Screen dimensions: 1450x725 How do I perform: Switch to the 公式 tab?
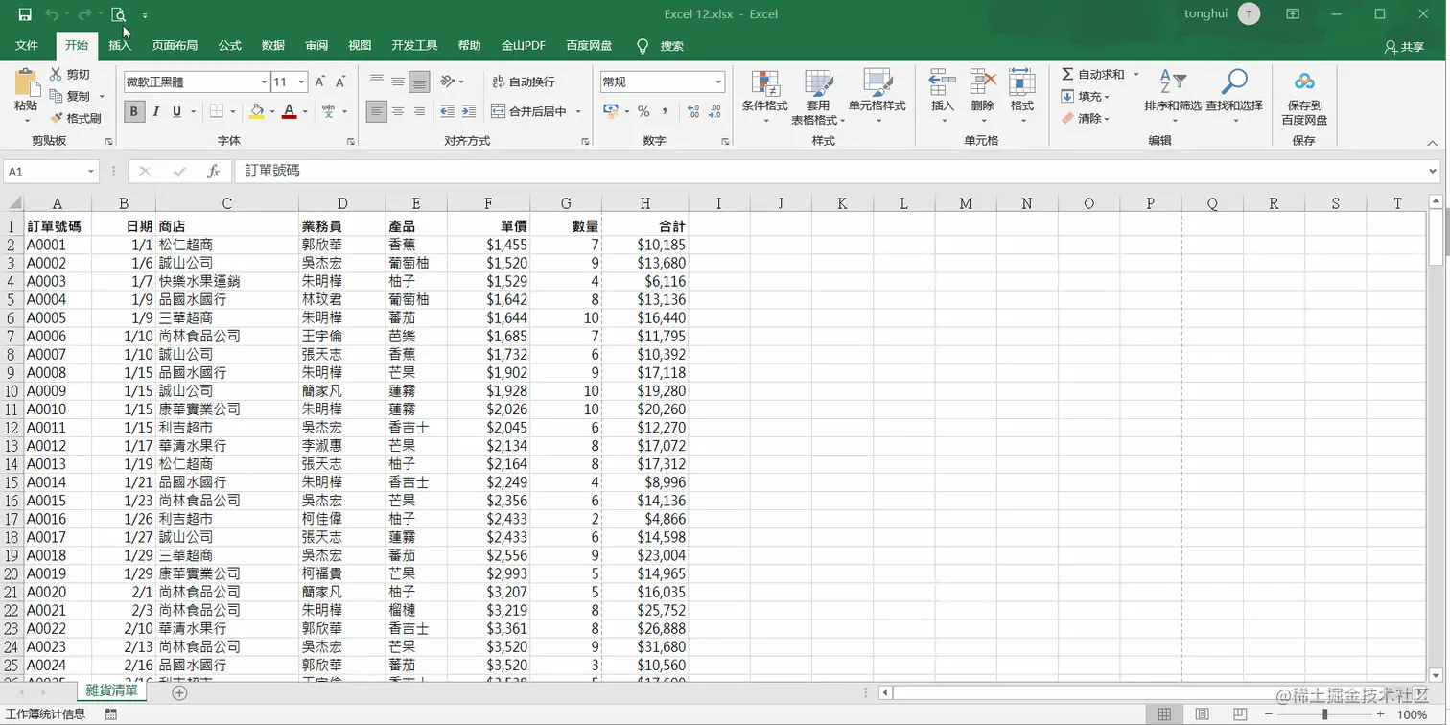click(230, 46)
